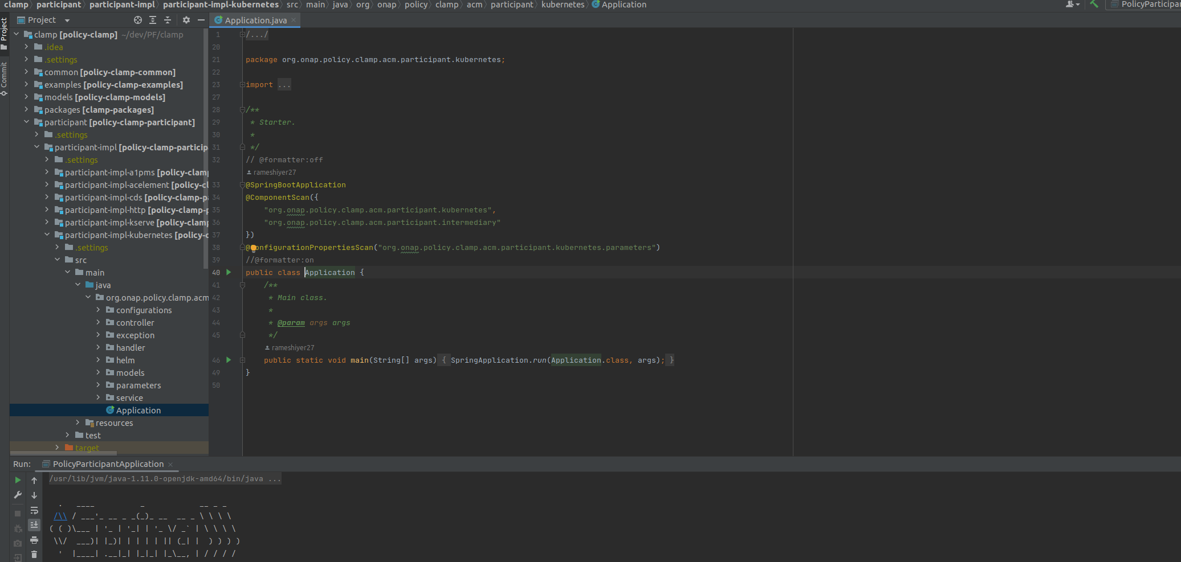Select configurations package in tree
1181x562 pixels.
[x=144, y=310]
